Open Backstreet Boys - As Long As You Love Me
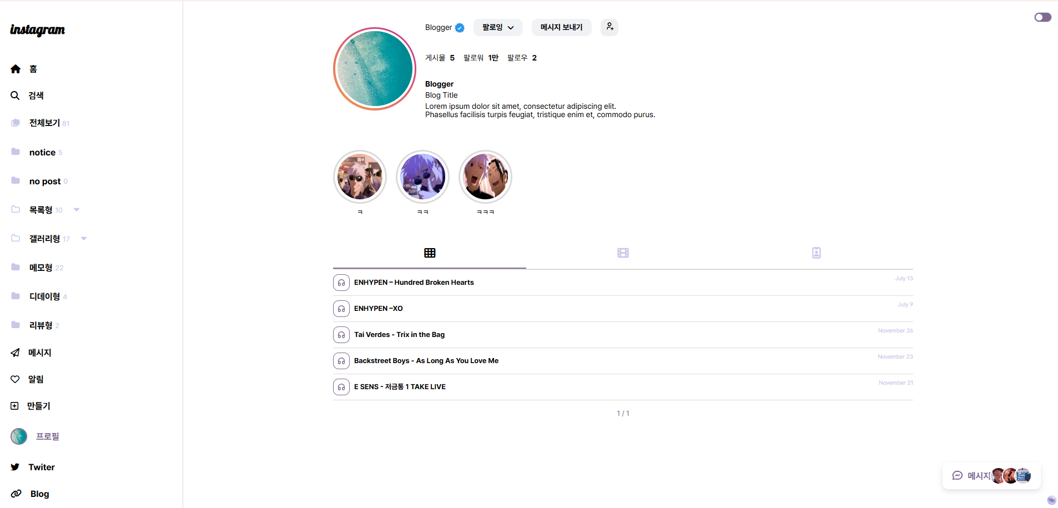 pyautogui.click(x=426, y=361)
